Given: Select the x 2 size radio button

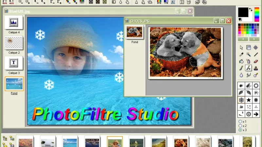Looking at the screenshot, I should point(240,126).
